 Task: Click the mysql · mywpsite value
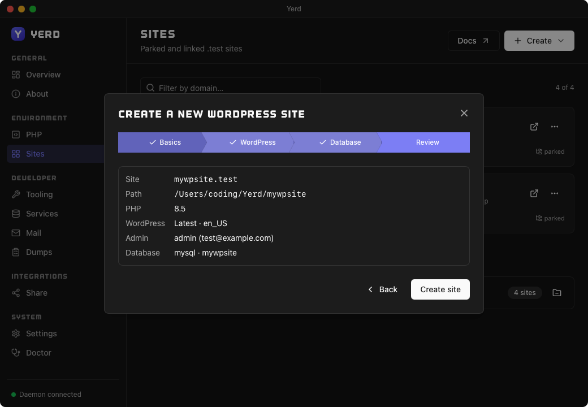(x=205, y=253)
